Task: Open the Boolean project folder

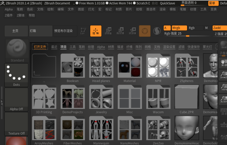Action: [x=73, y=68]
